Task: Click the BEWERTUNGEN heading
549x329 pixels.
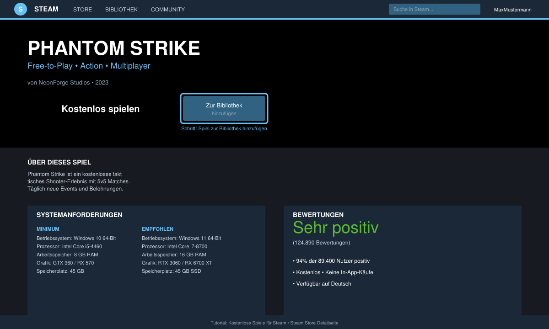Action: click(x=318, y=215)
